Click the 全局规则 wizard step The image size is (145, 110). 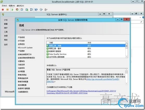[x=21, y=44]
